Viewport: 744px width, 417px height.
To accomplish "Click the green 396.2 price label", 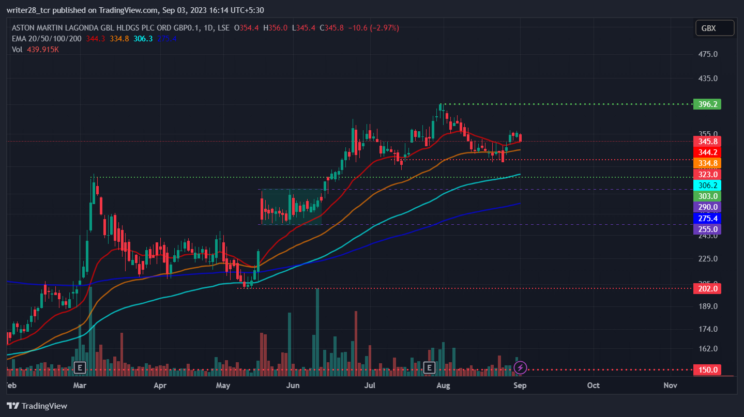I will point(707,104).
